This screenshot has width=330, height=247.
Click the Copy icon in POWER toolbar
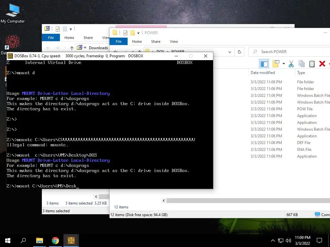click(302, 64)
